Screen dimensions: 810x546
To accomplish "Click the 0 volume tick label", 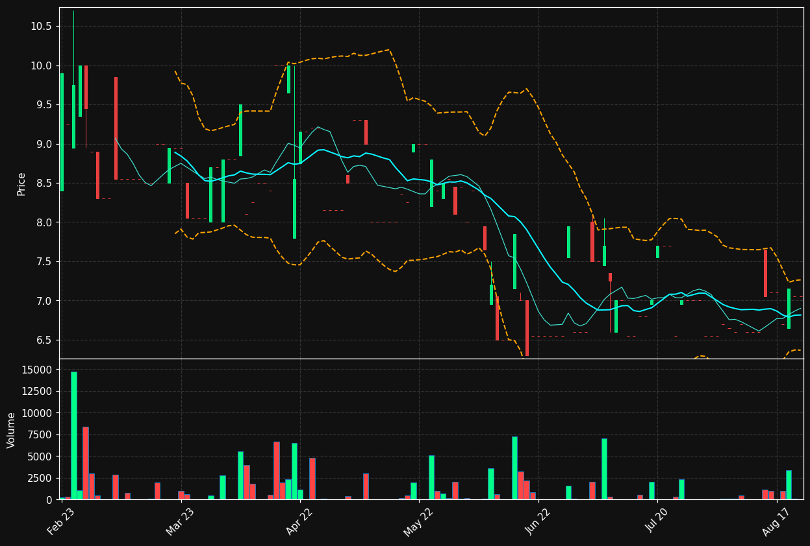I will [49, 500].
